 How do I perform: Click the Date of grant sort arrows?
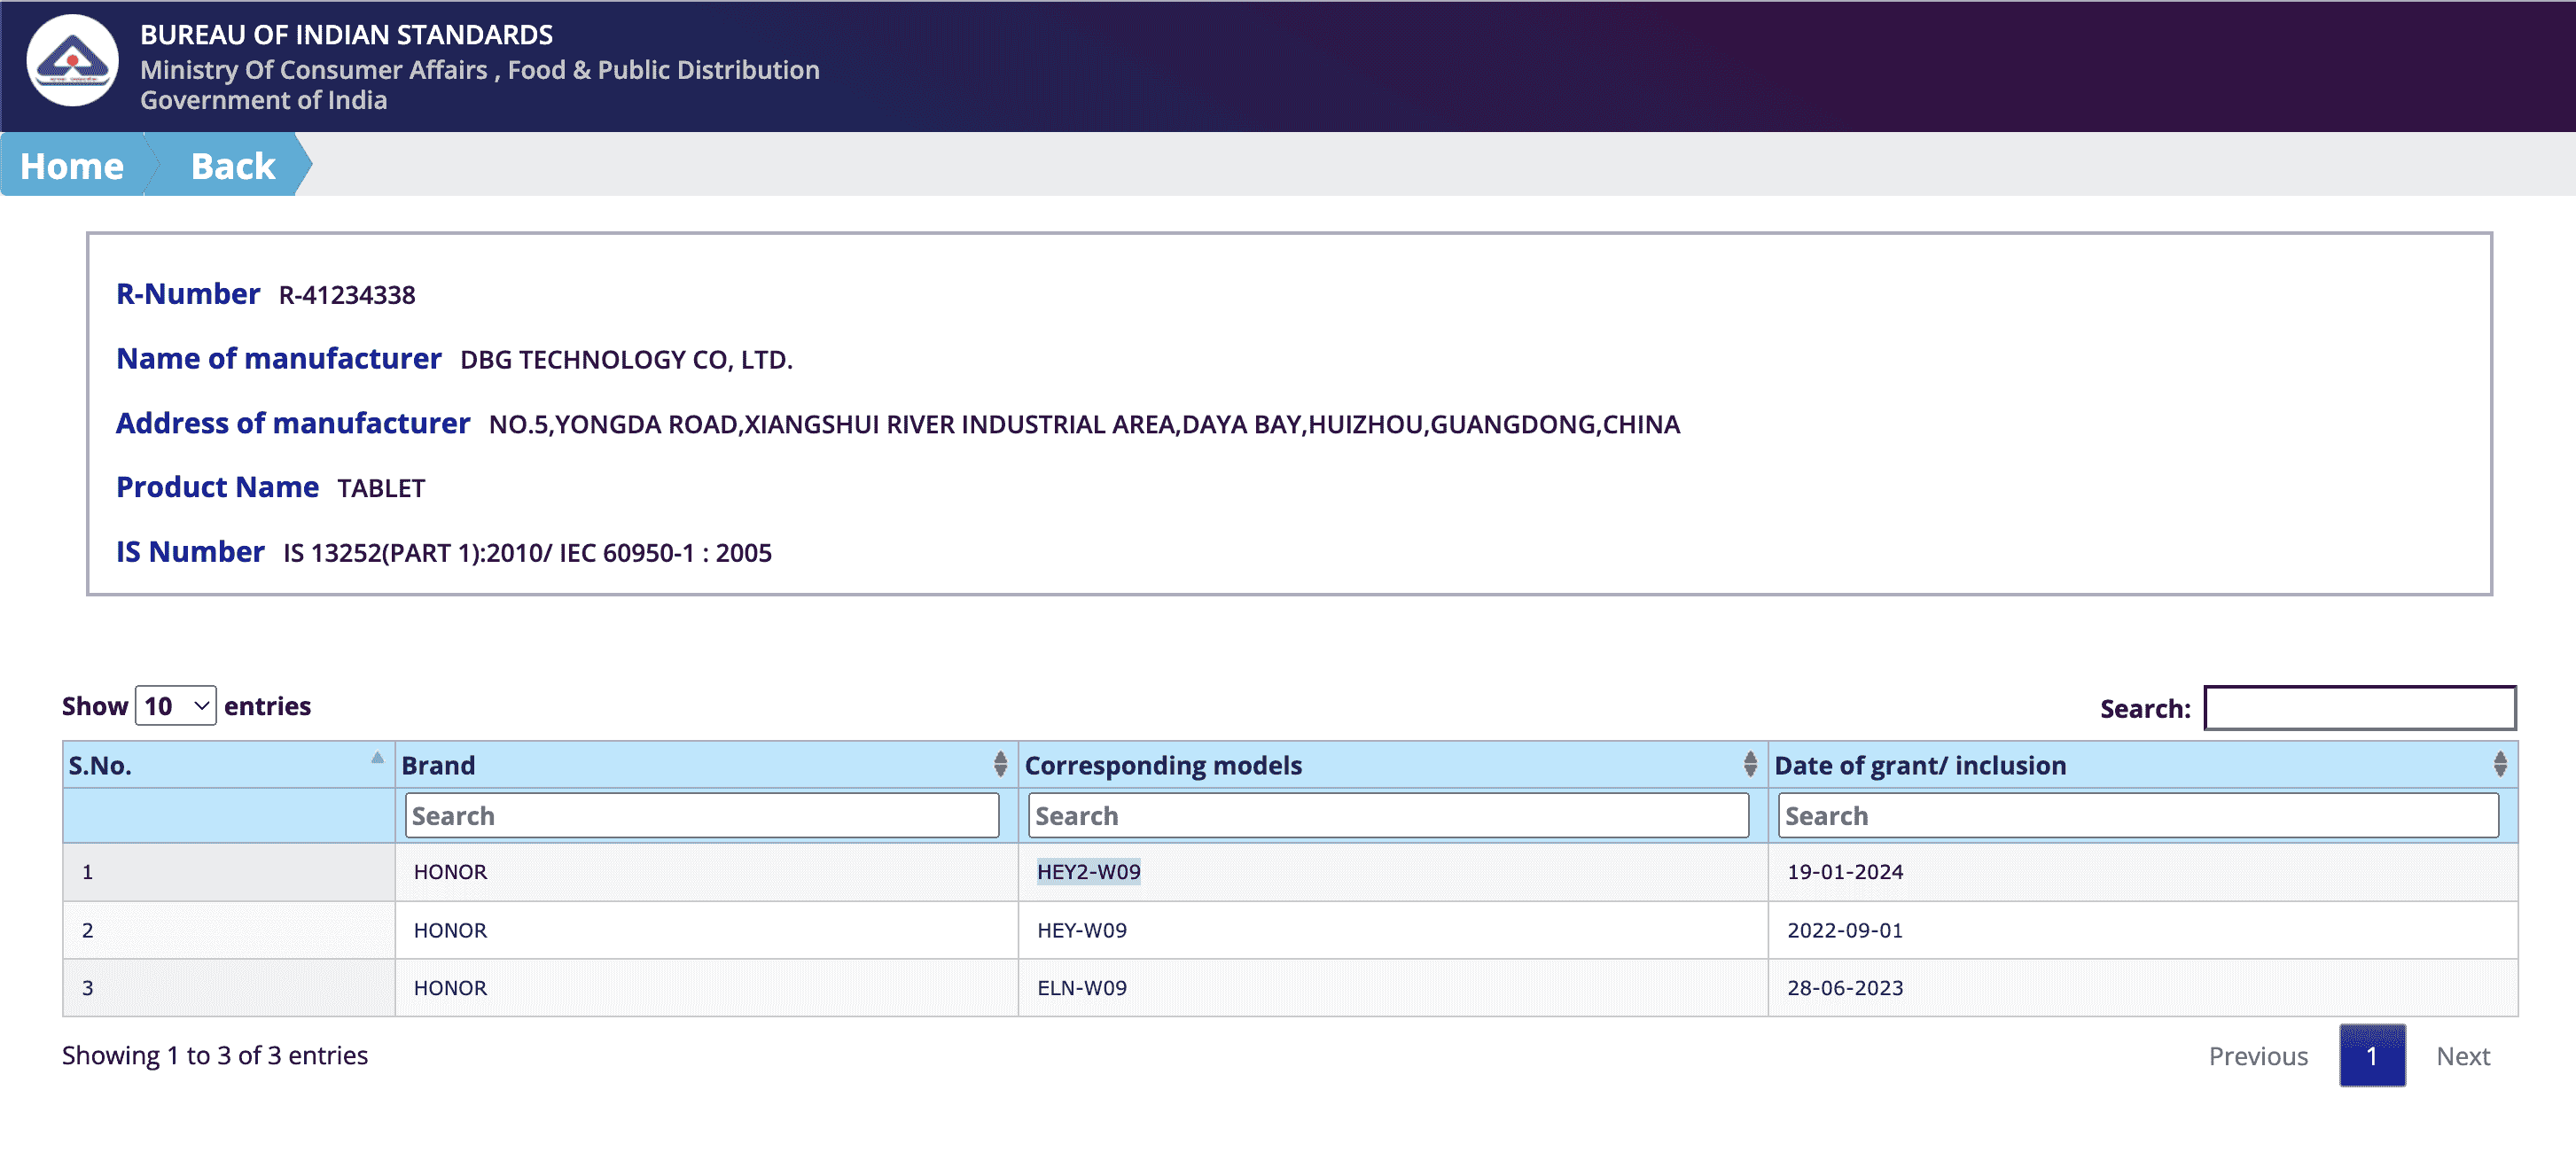point(2499,765)
